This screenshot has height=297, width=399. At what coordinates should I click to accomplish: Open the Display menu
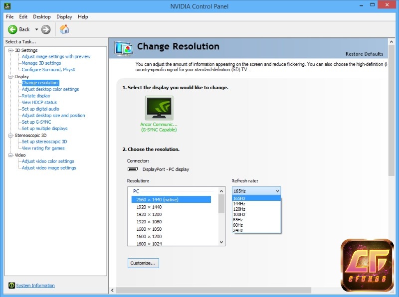point(64,17)
